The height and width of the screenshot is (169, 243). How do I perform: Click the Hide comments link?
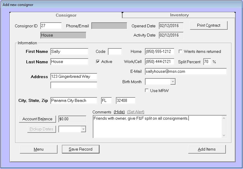tap(119, 112)
